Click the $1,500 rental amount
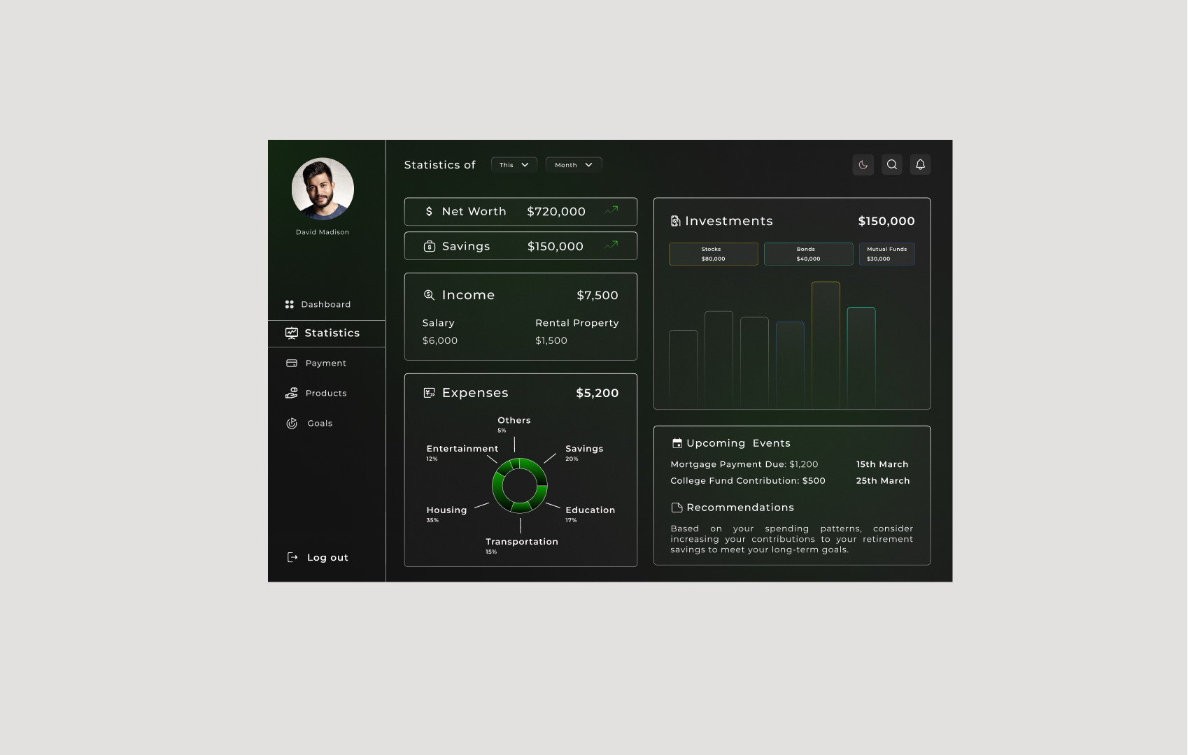 551,341
